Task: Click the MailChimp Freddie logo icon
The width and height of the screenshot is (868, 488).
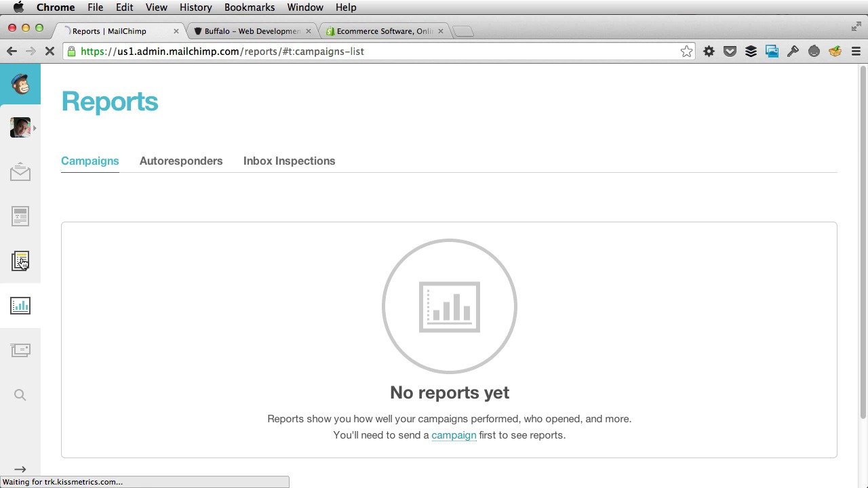Action: [x=20, y=84]
